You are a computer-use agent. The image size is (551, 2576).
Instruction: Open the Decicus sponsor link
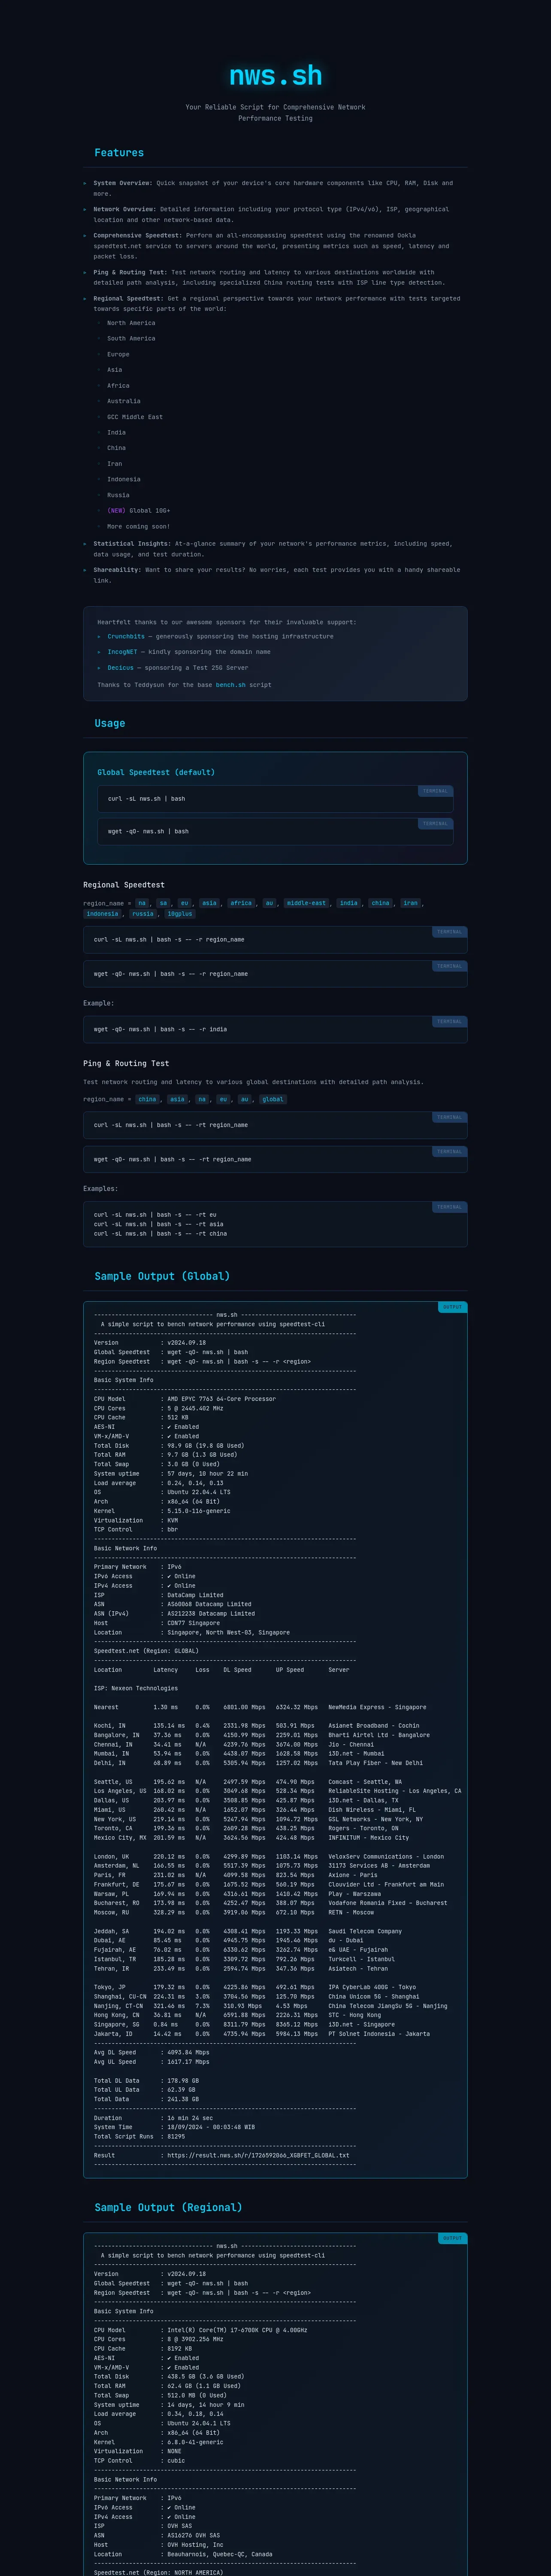(120, 667)
